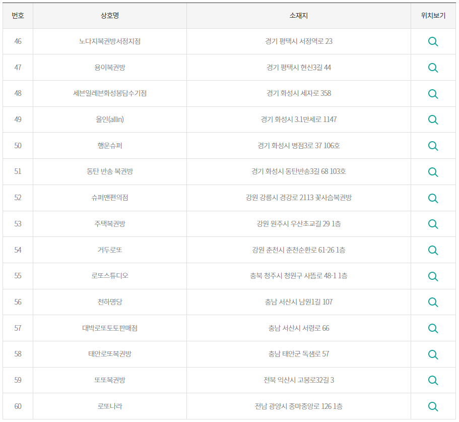Select store name 로또나라

(110, 406)
